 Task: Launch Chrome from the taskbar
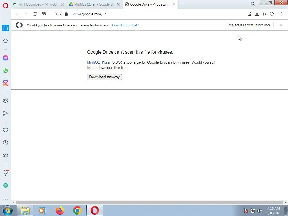click(x=77, y=210)
